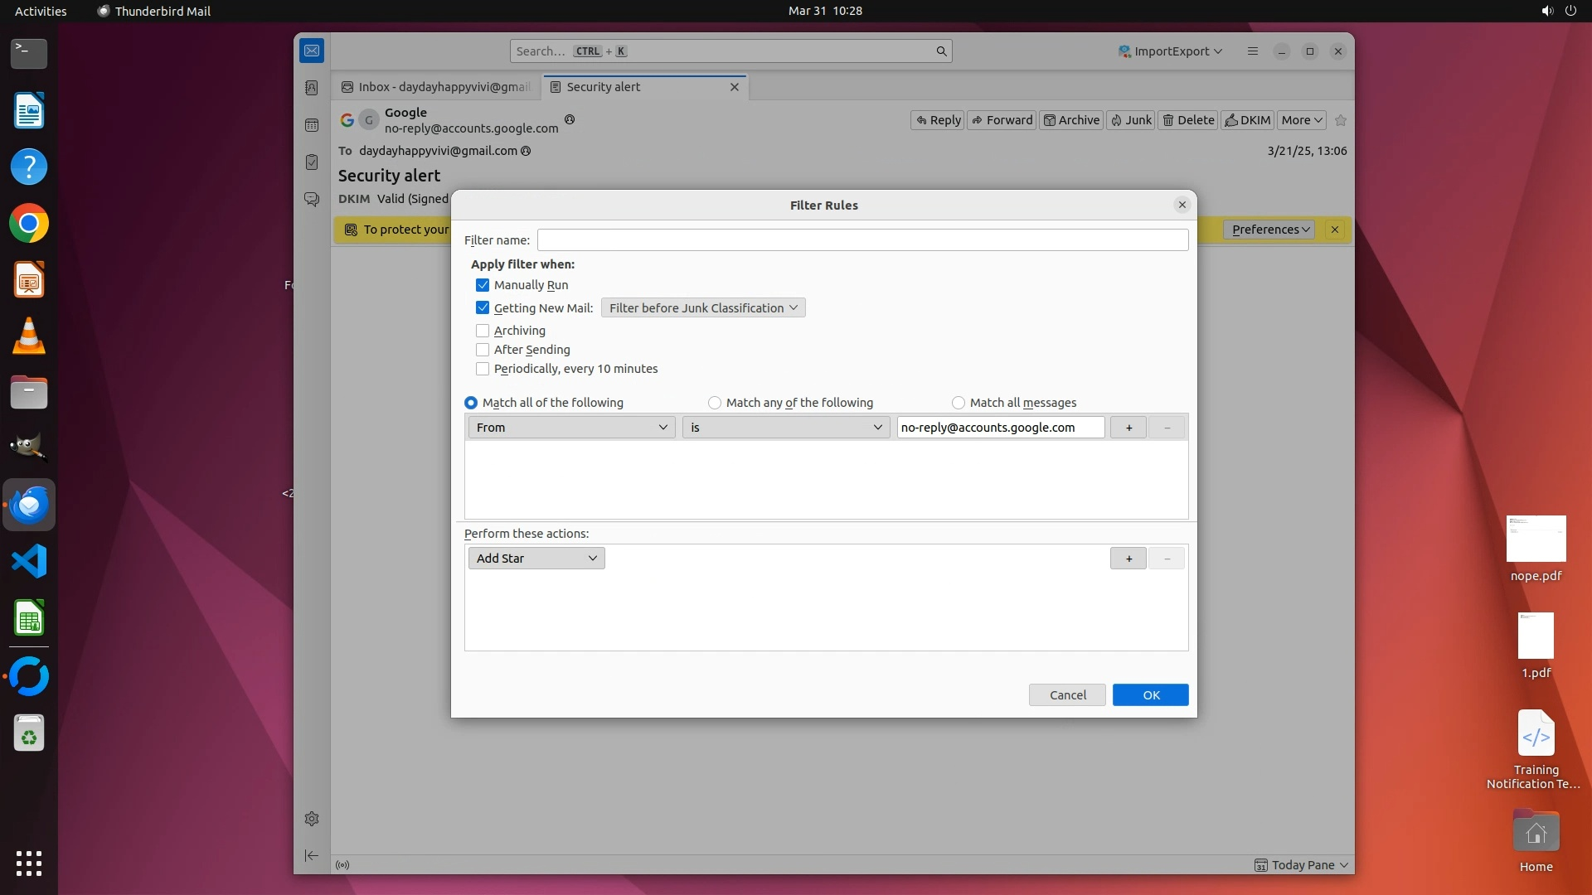Viewport: 1592px width, 895px height.
Task: Open Filter before Junk Classification dropdown
Action: click(x=702, y=308)
